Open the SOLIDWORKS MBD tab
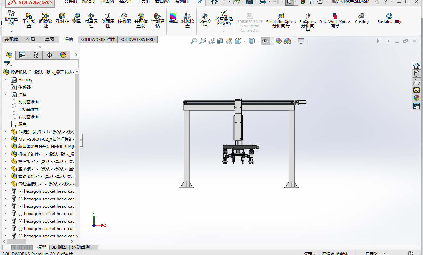Viewport: 423px width, 255px height. coord(137,39)
